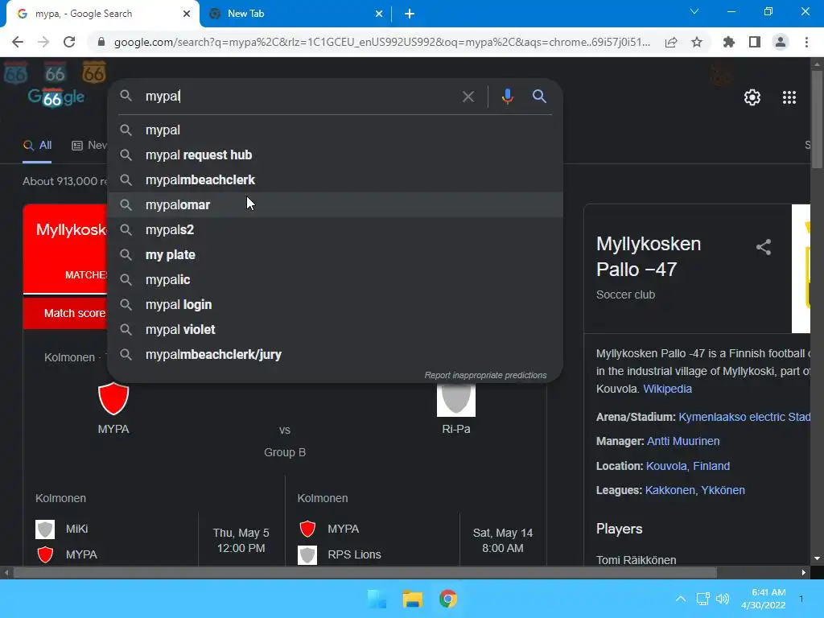The width and height of the screenshot is (824, 618).
Task: Close the mypa, - Google Search tab
Action: point(187,14)
